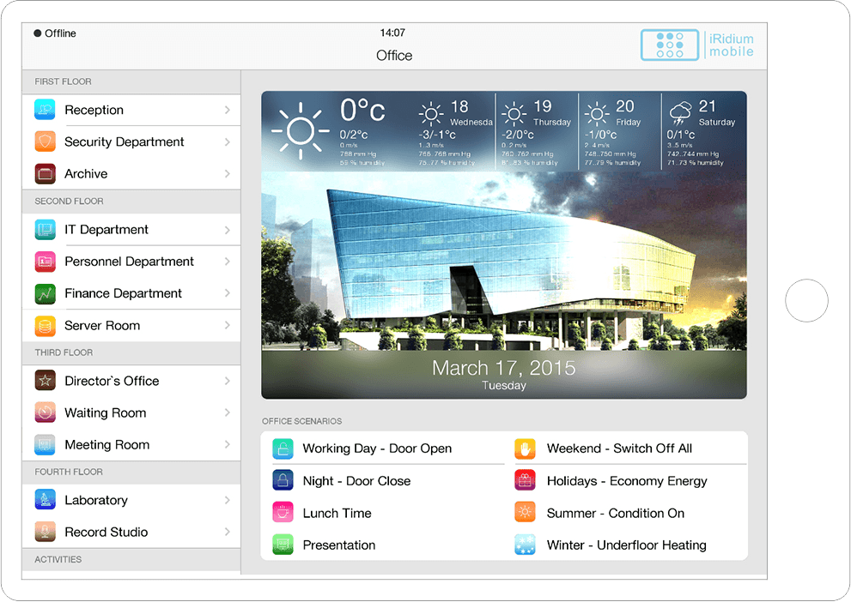
Task: Expand the Personnel Department chevron arrow
Action: 228,262
